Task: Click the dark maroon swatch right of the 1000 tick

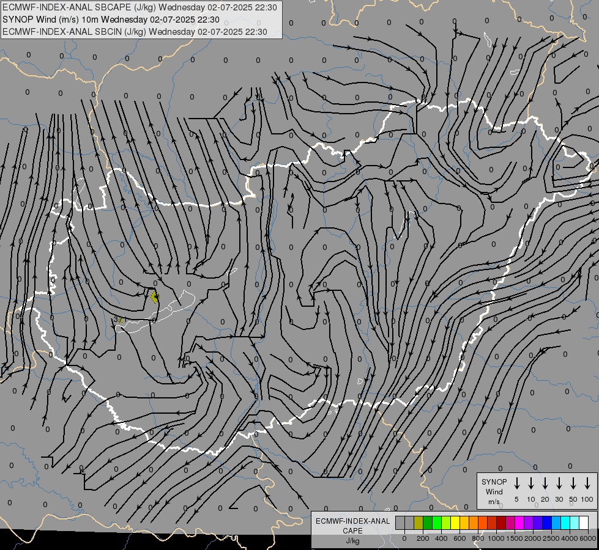Action: (x=501, y=522)
